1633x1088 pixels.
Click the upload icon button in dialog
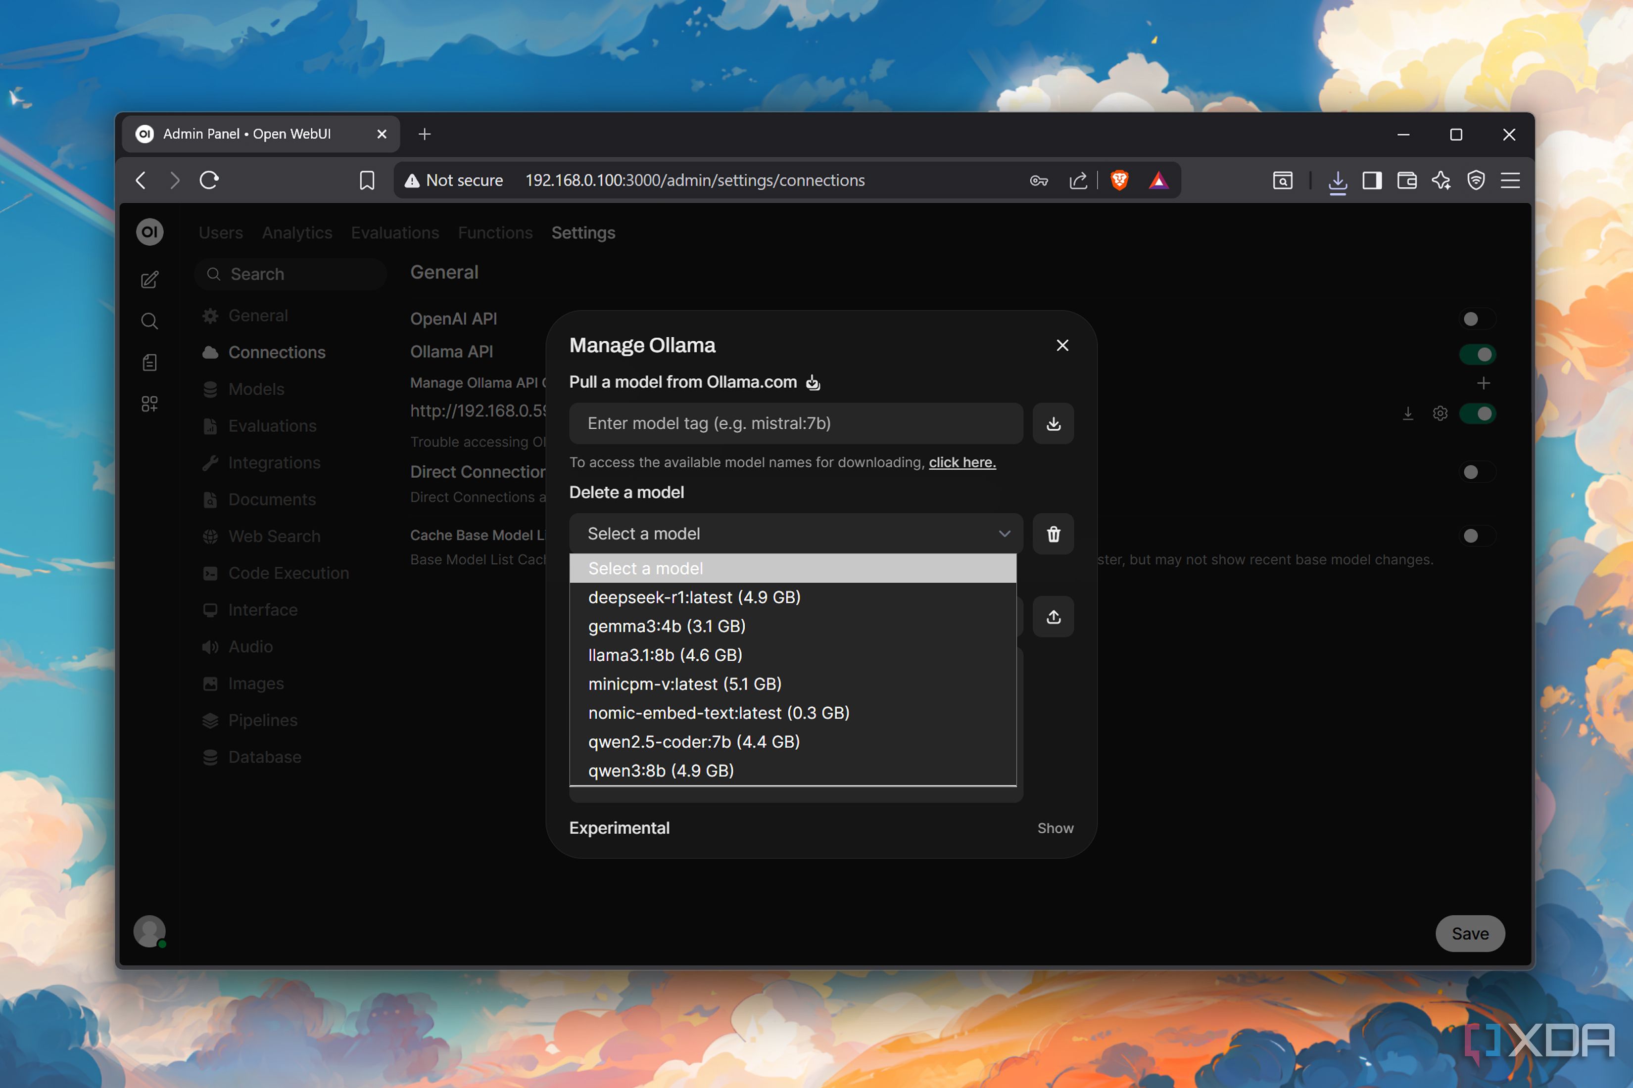click(x=1053, y=616)
